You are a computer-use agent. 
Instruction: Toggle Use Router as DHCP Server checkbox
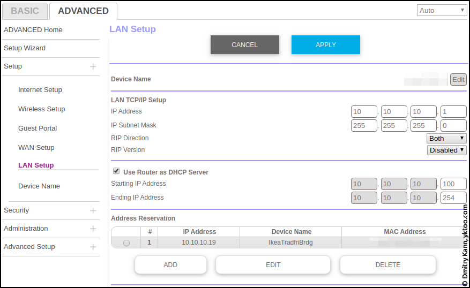click(116, 171)
